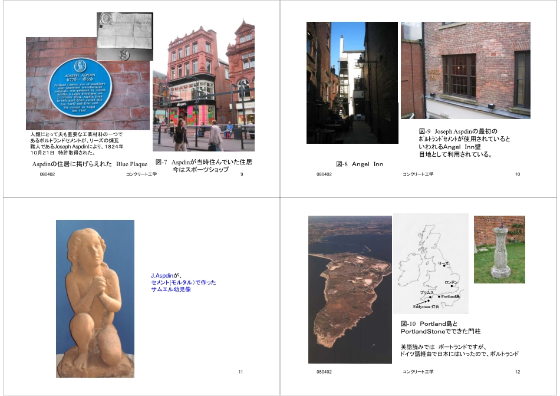Click caption '図-8 Angel Inn'
This screenshot has width=560, height=396.
point(360,164)
